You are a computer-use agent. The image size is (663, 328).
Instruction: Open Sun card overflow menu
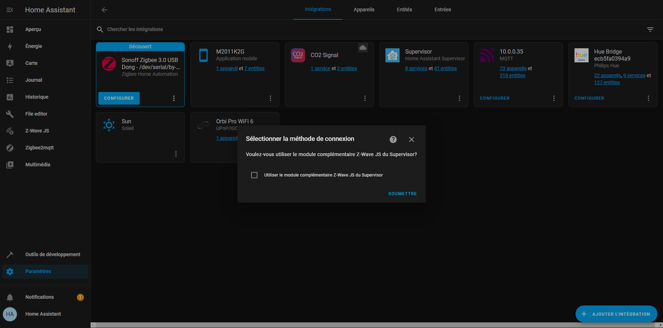(176, 154)
